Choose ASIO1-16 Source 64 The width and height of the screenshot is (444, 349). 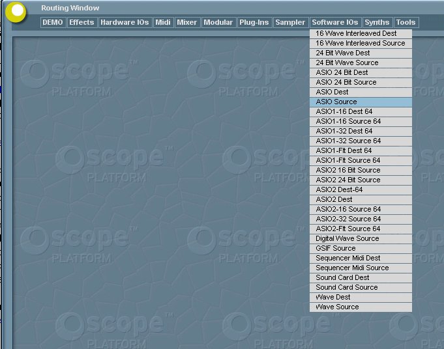click(x=361, y=121)
